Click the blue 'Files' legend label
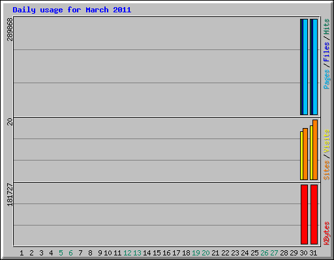Image resolution: width=334 pixels, height=260 pixels. click(x=326, y=52)
